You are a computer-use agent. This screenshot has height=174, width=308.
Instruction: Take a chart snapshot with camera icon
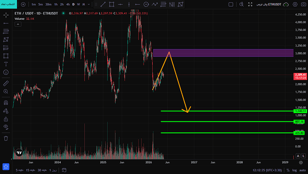click(x=304, y=4)
